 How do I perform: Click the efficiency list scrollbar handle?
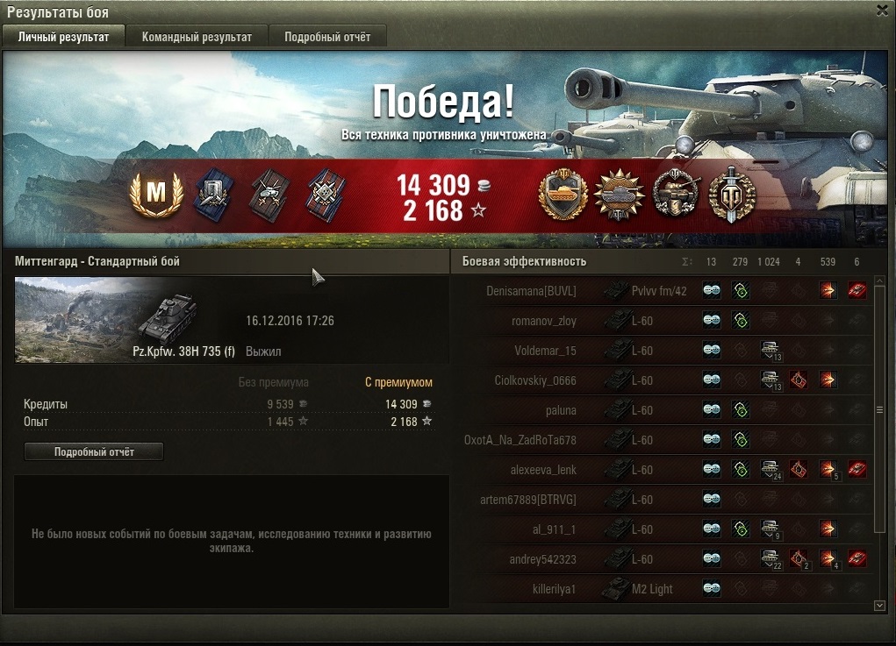pyautogui.click(x=880, y=409)
